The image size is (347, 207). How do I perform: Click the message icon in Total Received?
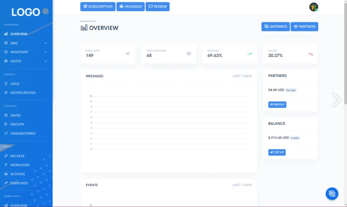tap(189, 54)
